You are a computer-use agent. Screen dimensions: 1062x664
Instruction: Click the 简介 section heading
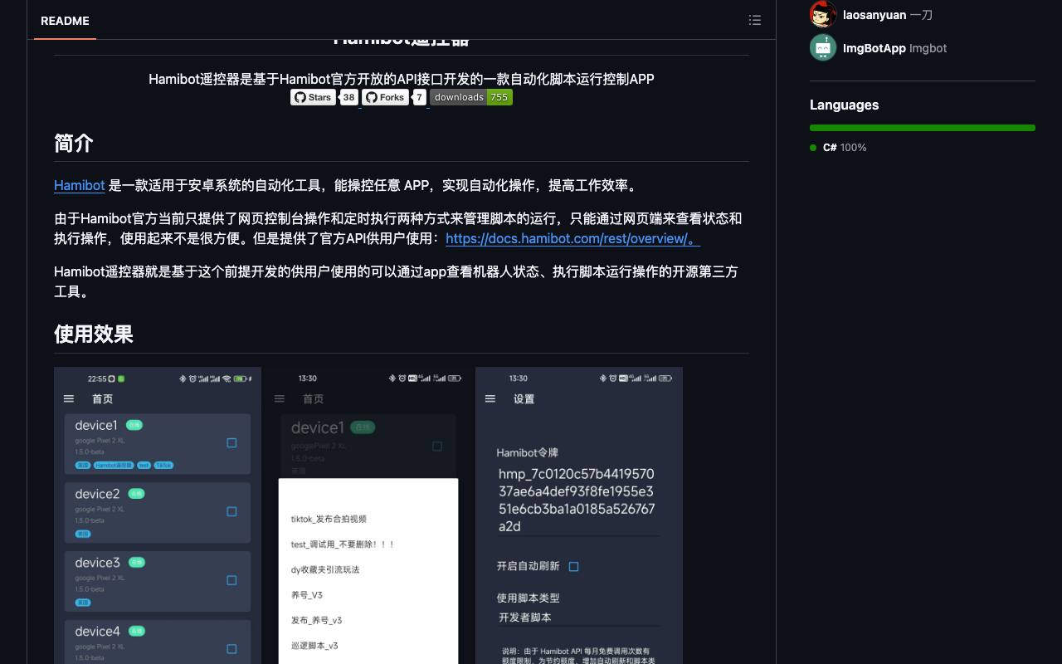[74, 144]
